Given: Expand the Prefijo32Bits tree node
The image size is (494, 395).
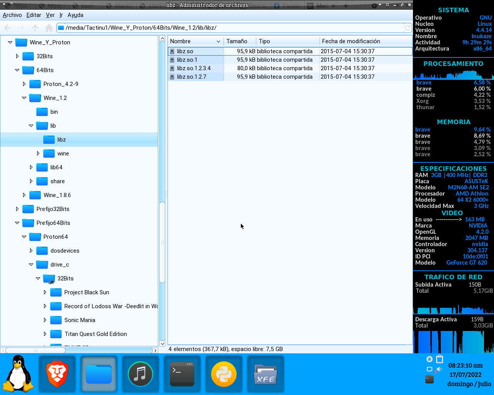Looking at the screenshot, I should (x=17, y=209).
